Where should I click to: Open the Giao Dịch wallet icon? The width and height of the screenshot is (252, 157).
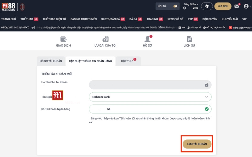pos(63,39)
